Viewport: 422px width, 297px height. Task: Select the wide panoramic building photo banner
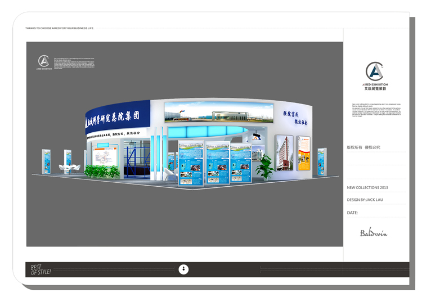click(210, 112)
